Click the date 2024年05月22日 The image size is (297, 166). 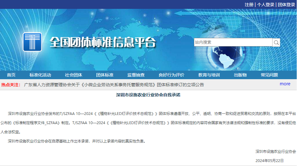click(x=269, y=161)
